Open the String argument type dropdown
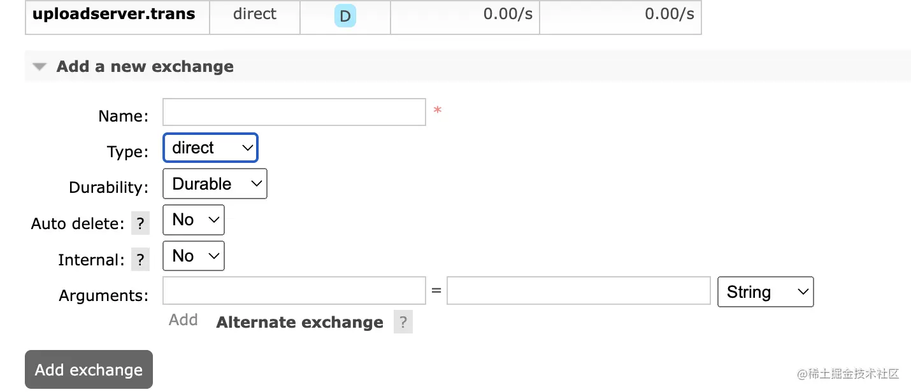The image size is (911, 392). pos(766,292)
